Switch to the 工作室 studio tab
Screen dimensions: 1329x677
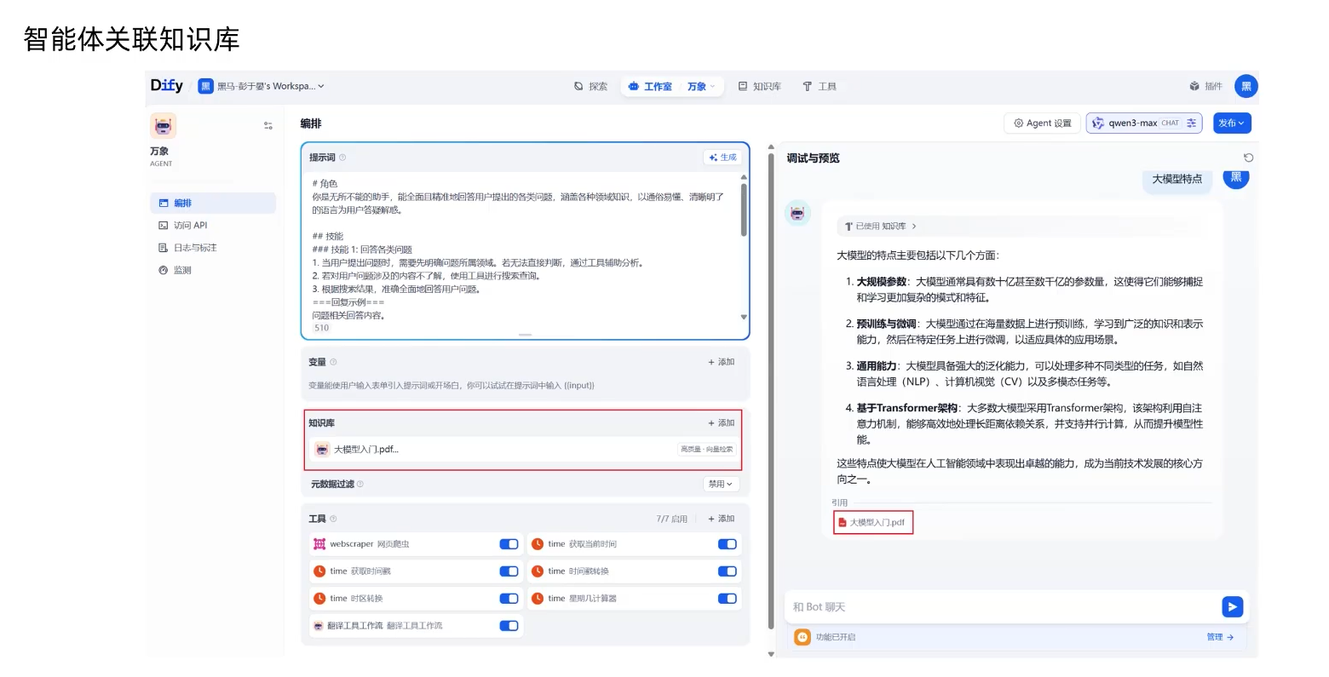point(650,86)
